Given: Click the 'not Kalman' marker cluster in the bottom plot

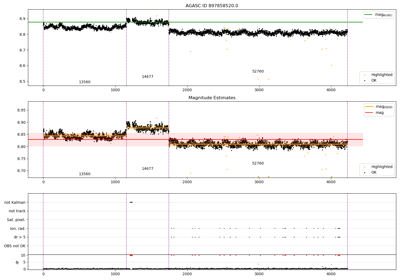Looking at the screenshot, I should (131, 202).
